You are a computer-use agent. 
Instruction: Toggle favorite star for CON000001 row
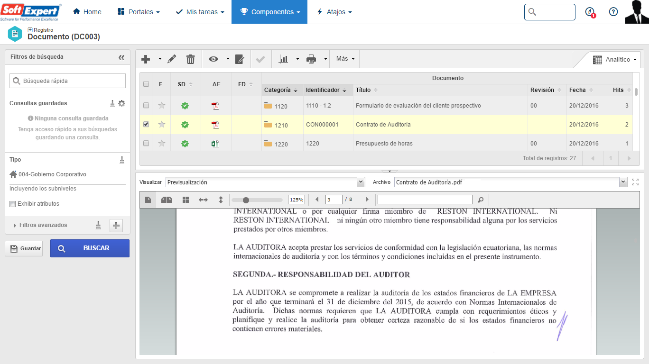(162, 124)
